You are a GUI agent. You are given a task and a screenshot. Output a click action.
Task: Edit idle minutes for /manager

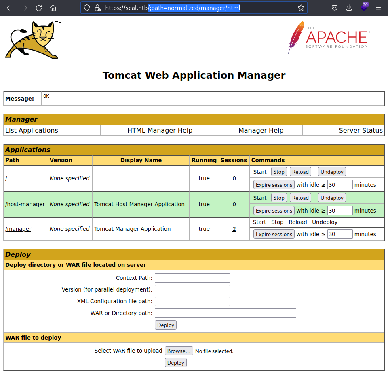(340, 234)
